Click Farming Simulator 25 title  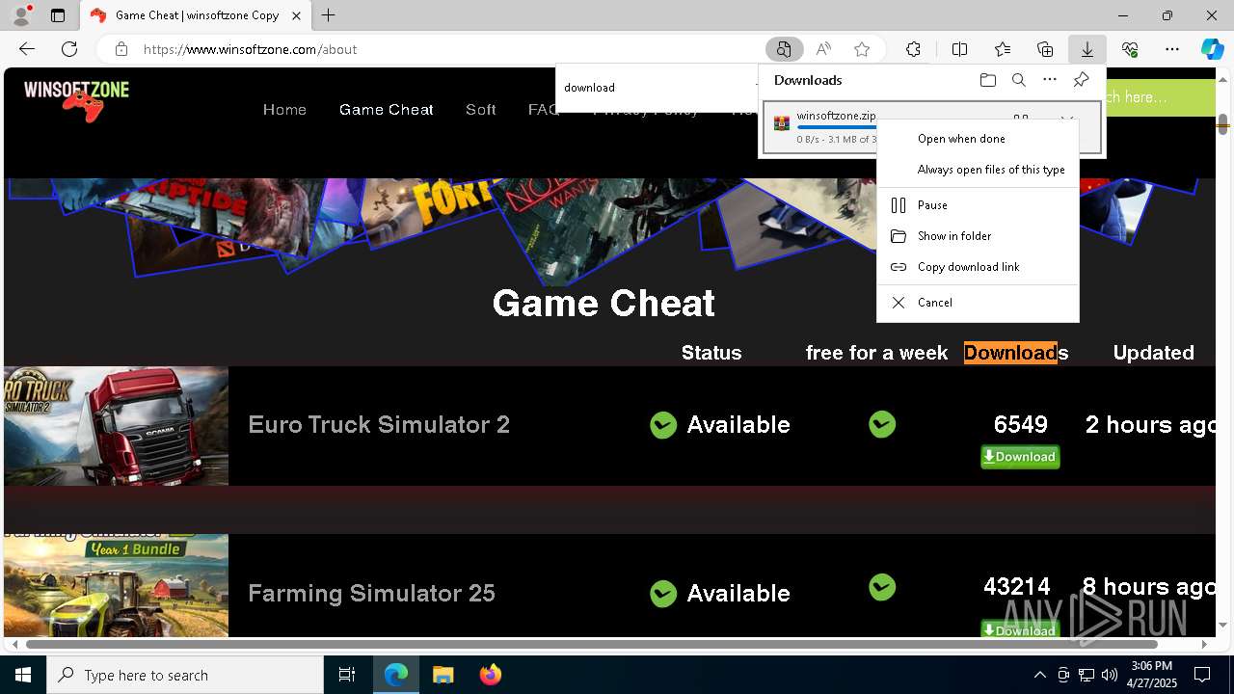(x=371, y=593)
